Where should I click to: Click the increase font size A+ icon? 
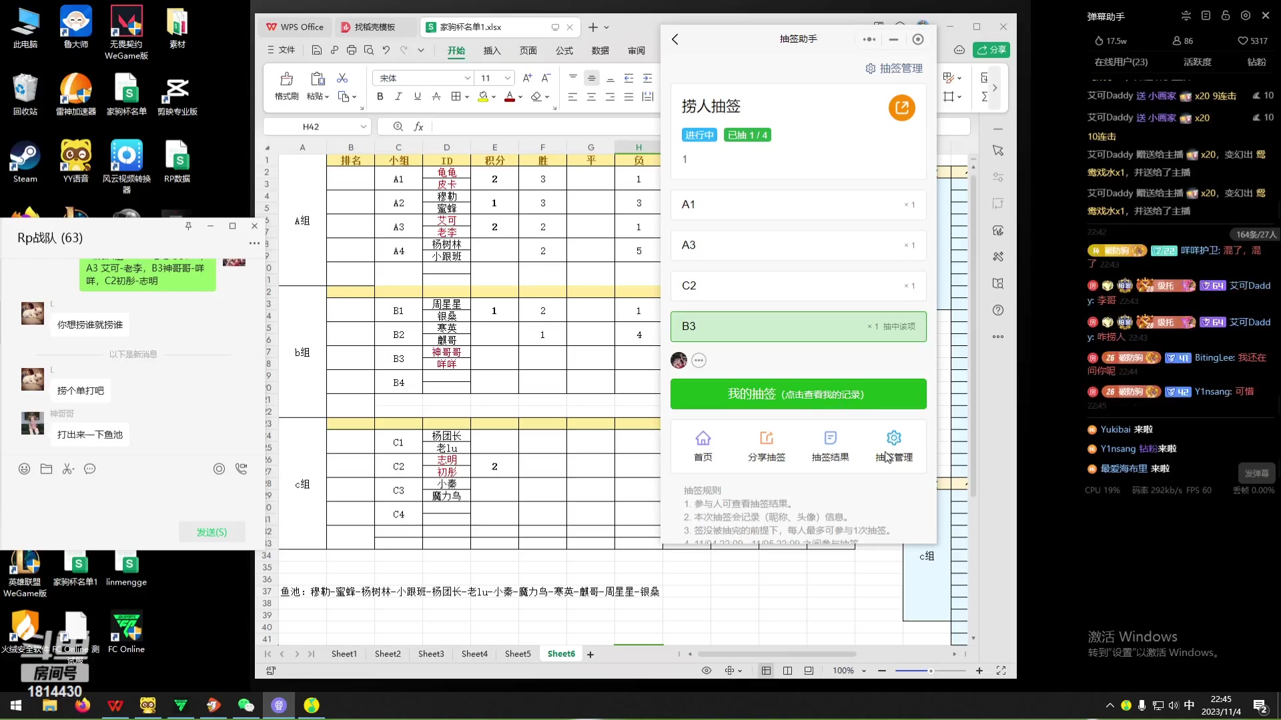point(527,78)
